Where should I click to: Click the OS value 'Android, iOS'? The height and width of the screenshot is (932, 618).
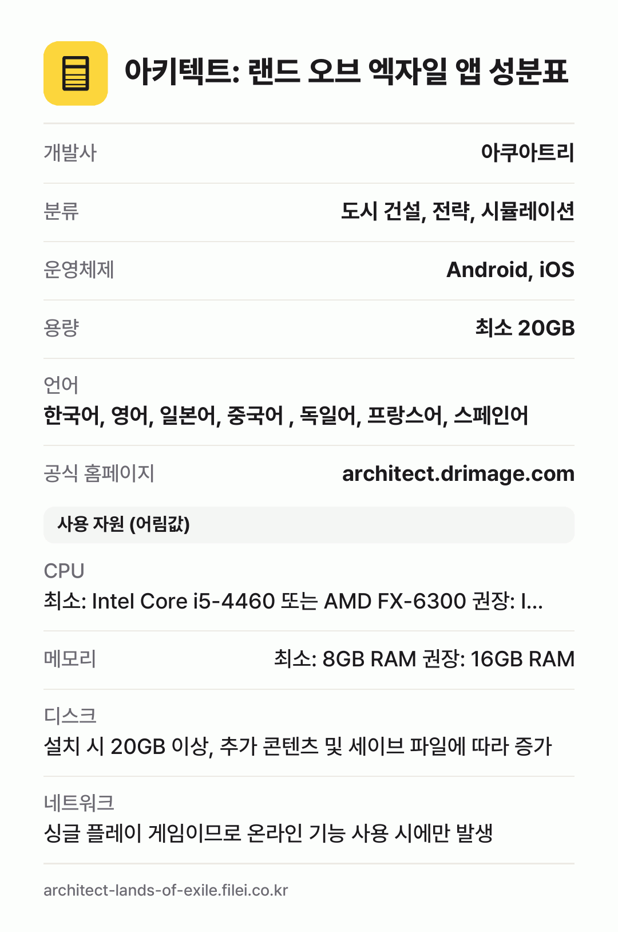[510, 270]
